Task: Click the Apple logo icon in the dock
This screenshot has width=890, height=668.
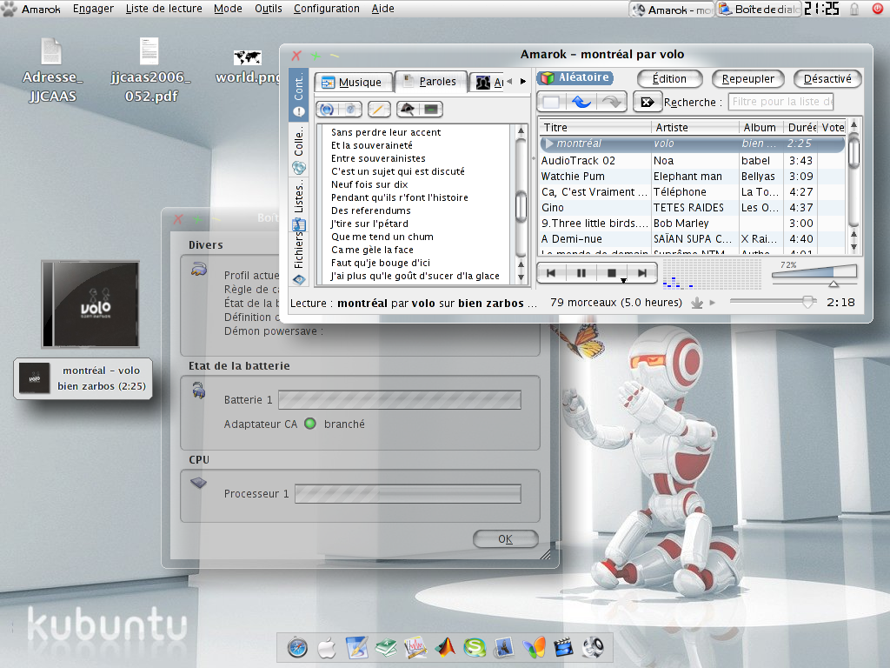Action: pos(327,647)
